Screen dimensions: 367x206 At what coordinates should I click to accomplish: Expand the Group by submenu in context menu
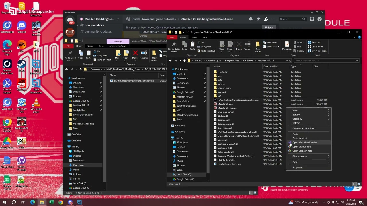tap(309, 119)
